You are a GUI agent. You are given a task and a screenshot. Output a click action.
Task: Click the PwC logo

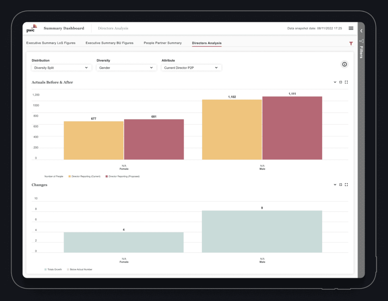31,28
